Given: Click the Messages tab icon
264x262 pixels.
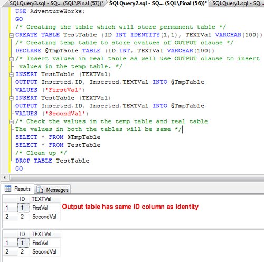Looking at the screenshot, I should [40, 190].
